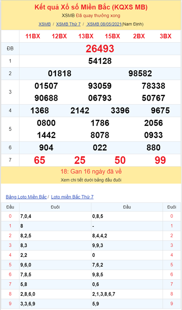Click first prize number 54128

(100, 61)
